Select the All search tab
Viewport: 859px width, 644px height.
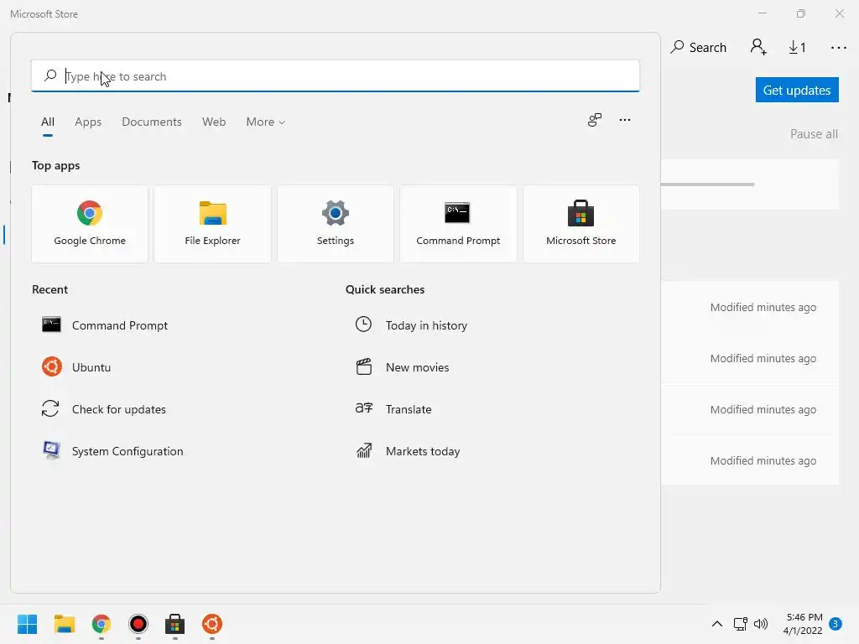point(48,122)
